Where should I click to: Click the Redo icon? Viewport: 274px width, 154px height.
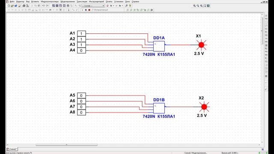(47, 6)
